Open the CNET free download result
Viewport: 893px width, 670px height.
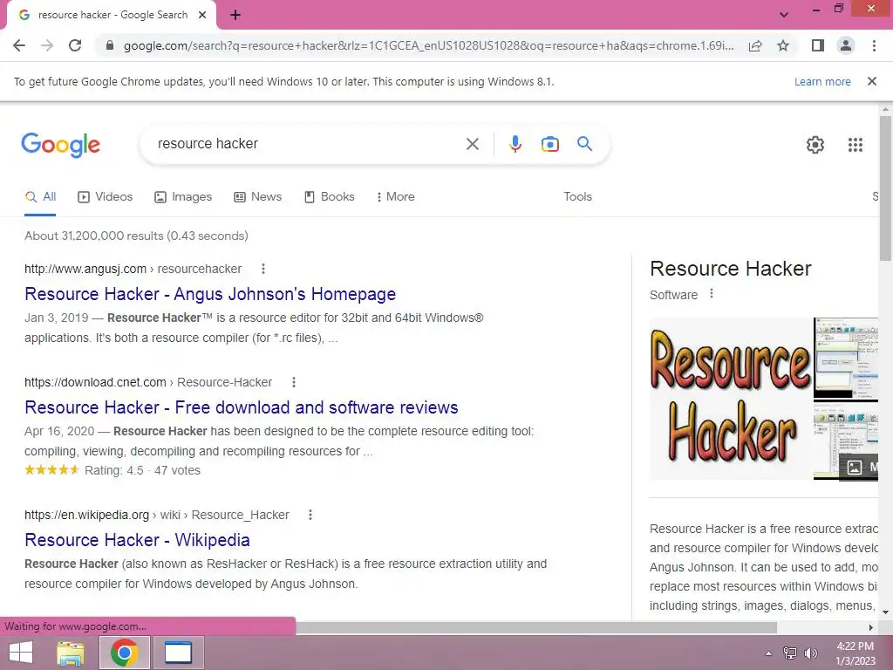242,407
